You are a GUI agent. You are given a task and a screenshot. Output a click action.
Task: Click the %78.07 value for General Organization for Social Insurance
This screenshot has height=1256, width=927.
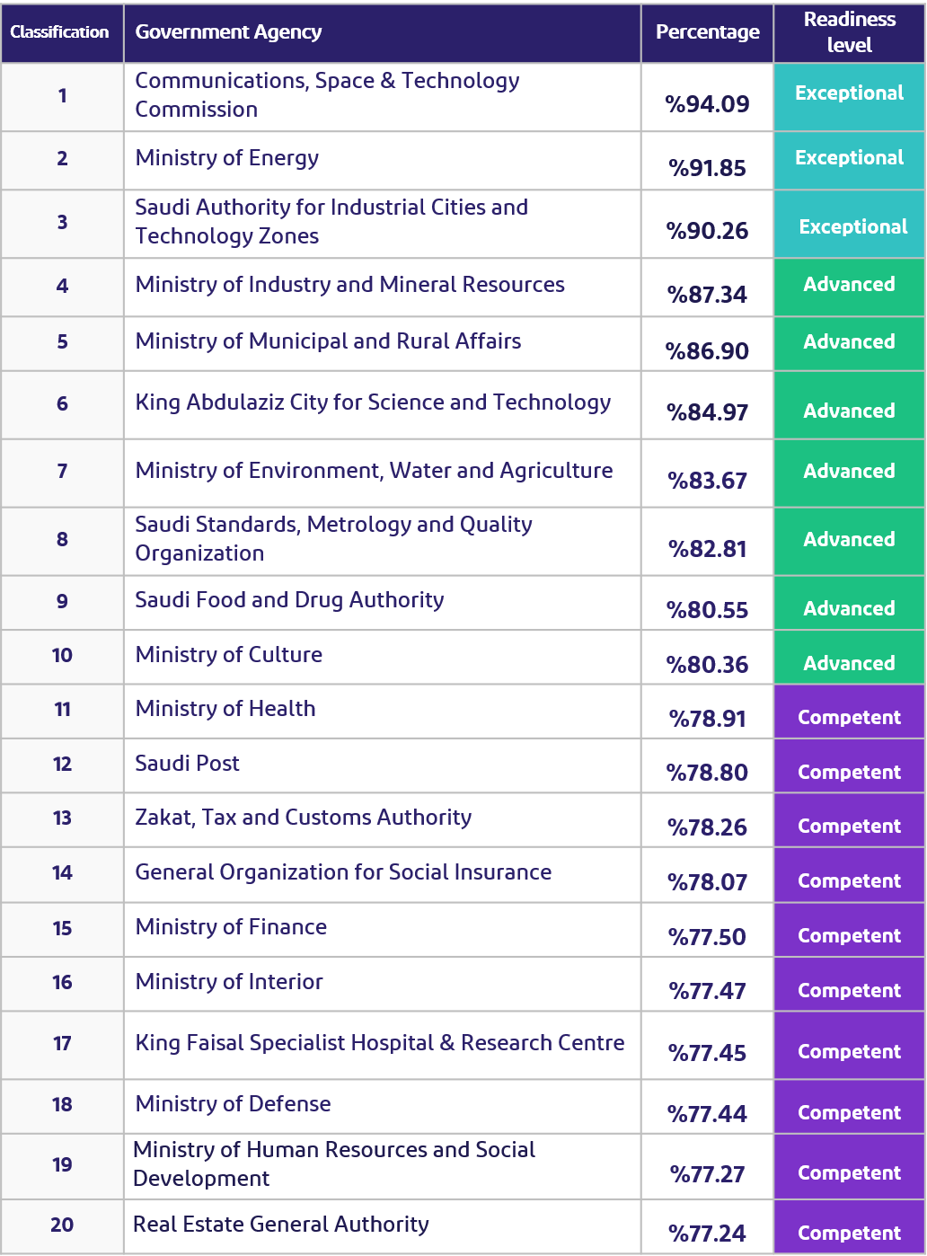click(706, 883)
